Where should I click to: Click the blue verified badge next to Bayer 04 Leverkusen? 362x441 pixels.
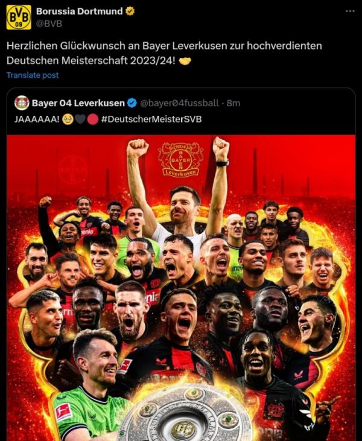point(132,103)
